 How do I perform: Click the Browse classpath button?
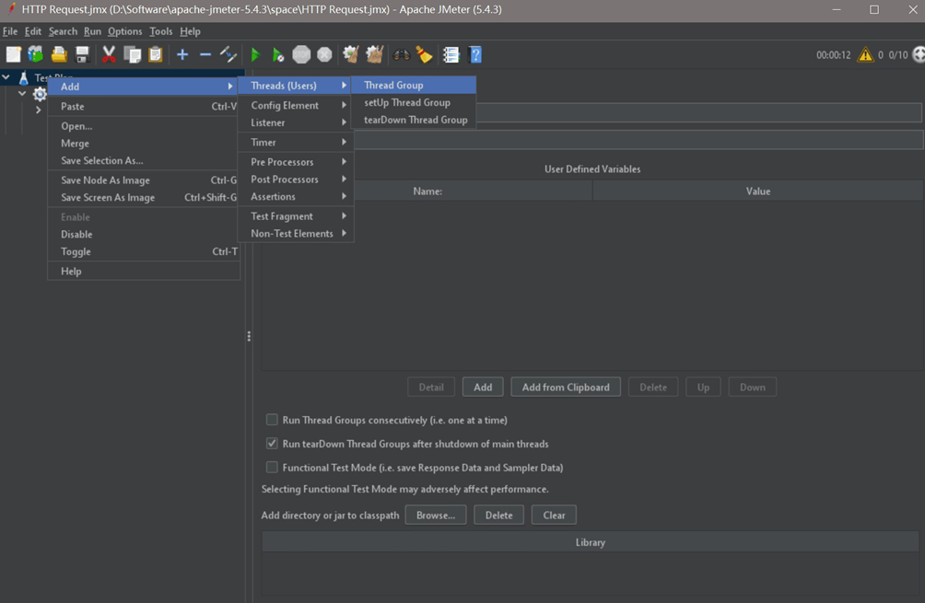click(x=436, y=516)
